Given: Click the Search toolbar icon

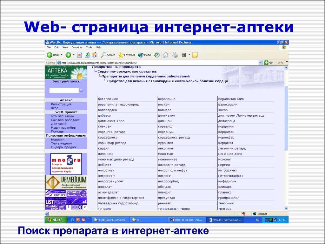Looking at the screenshot, I should pyautogui.click(x=104, y=55).
